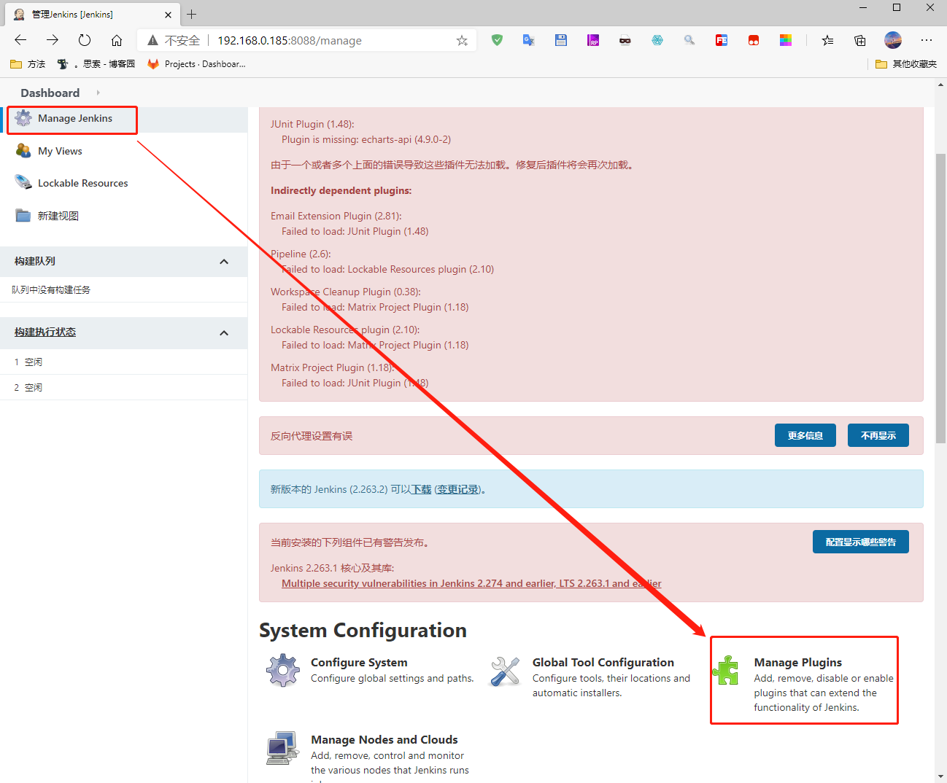Click the 反向代理设置有误 warning text
This screenshot has height=783, width=947.
pos(312,436)
